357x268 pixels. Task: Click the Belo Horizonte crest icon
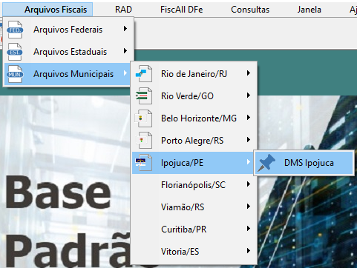(x=144, y=118)
